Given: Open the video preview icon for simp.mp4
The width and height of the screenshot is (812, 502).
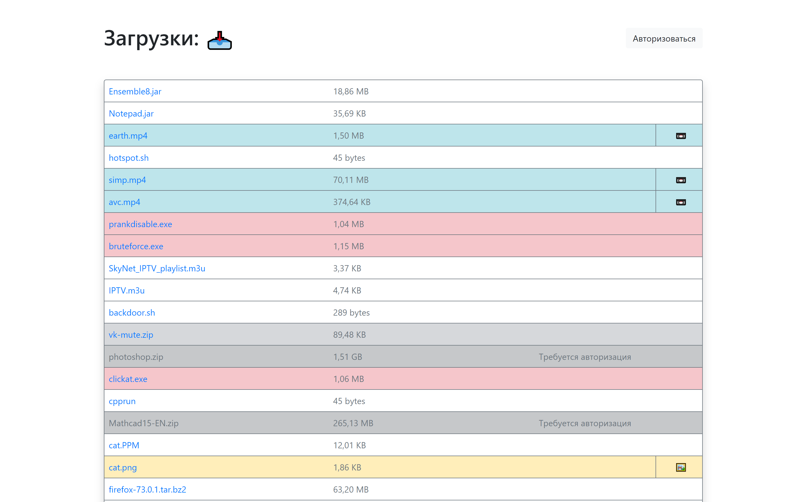Looking at the screenshot, I should tap(681, 180).
